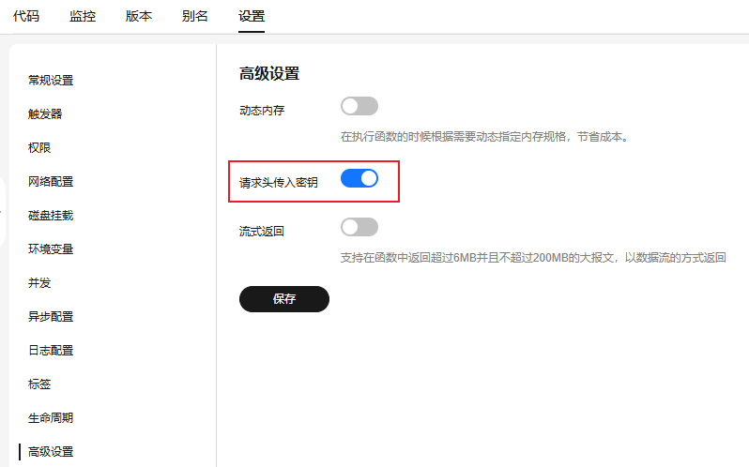Switch to the 代码 tab
The image size is (749, 467).
click(26, 16)
